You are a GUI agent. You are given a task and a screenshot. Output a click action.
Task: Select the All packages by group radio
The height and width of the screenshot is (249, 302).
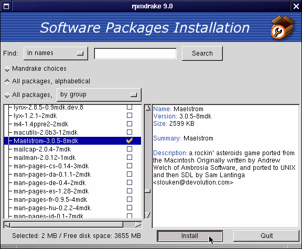(7, 95)
